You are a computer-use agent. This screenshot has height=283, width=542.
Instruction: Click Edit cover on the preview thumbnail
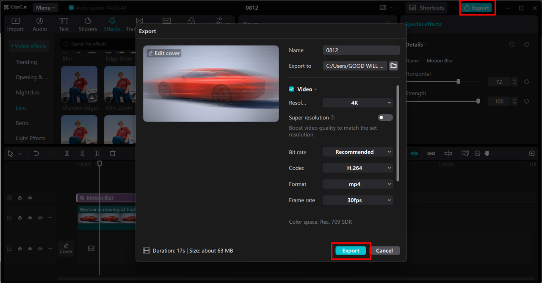[x=164, y=53]
